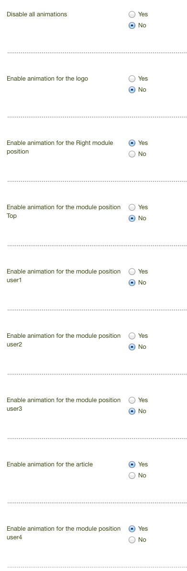Select Yes for Disable all animations
This screenshot has width=187, height=571.
(132, 14)
